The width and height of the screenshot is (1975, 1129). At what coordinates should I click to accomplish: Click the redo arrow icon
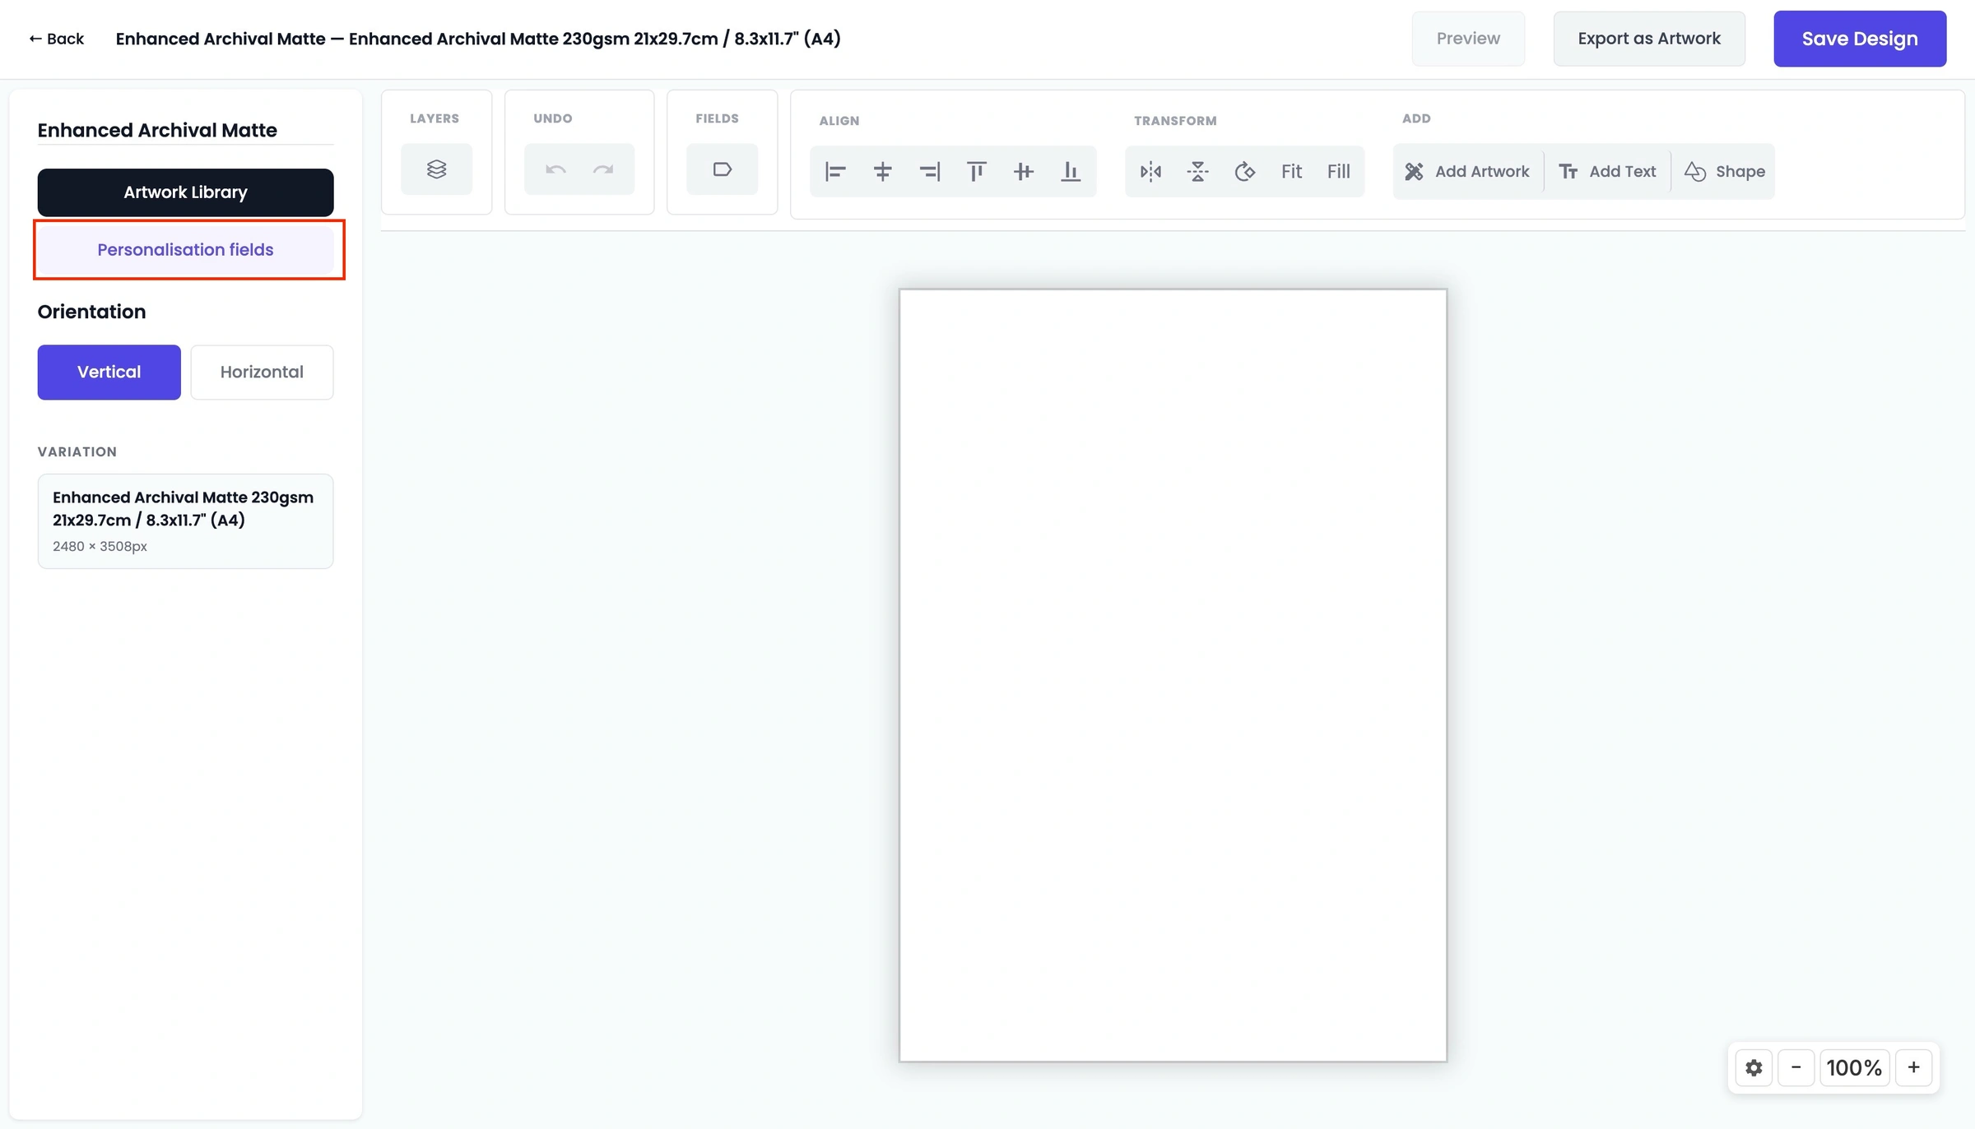tap(603, 169)
